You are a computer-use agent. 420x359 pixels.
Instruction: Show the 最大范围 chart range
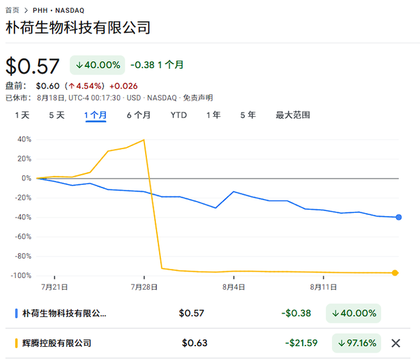[x=293, y=115]
